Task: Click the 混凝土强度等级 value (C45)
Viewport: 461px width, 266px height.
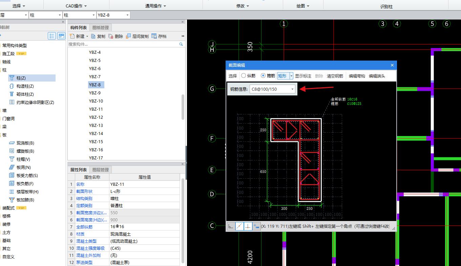Action: [x=145, y=248]
